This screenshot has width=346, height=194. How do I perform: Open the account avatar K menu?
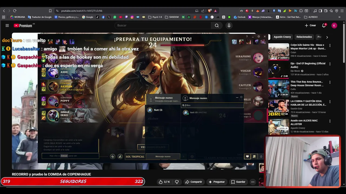tap(334, 25)
